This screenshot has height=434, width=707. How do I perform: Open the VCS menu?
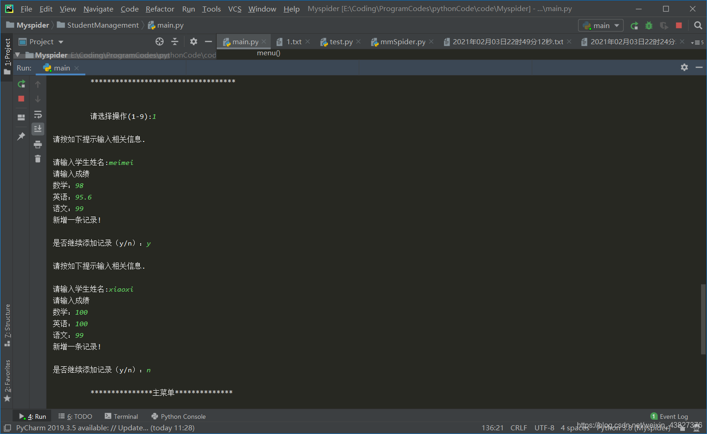click(x=235, y=9)
